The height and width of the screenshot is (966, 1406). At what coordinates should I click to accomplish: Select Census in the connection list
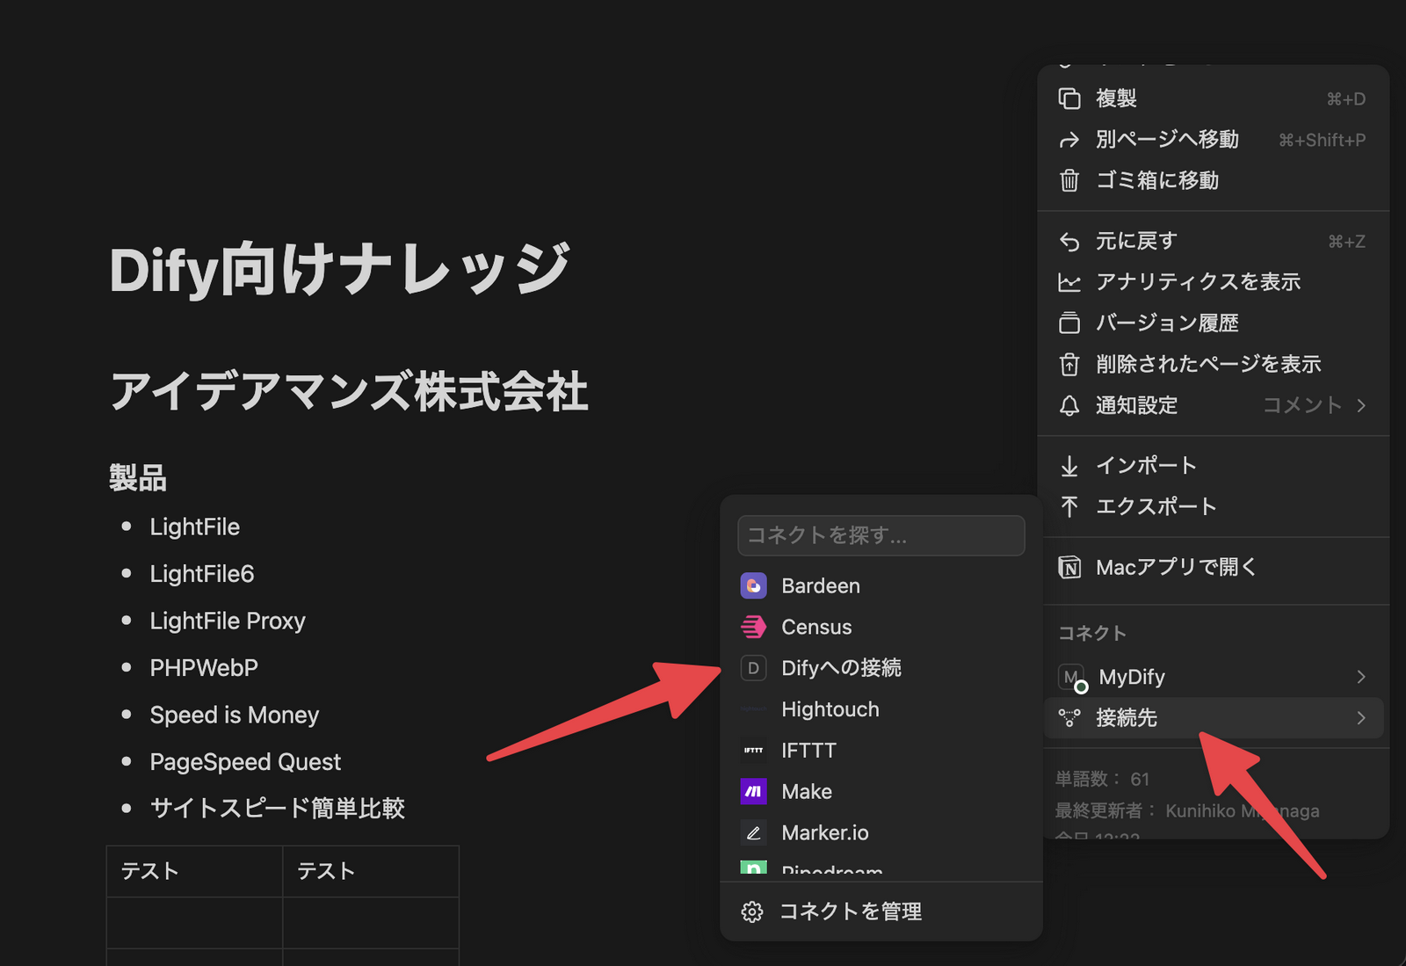tap(881, 627)
